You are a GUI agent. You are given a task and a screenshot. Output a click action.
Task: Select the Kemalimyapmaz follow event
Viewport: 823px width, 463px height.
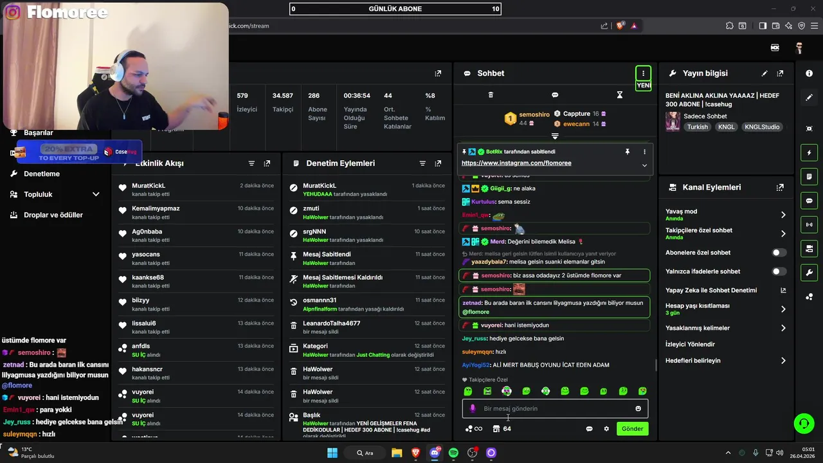pos(197,213)
